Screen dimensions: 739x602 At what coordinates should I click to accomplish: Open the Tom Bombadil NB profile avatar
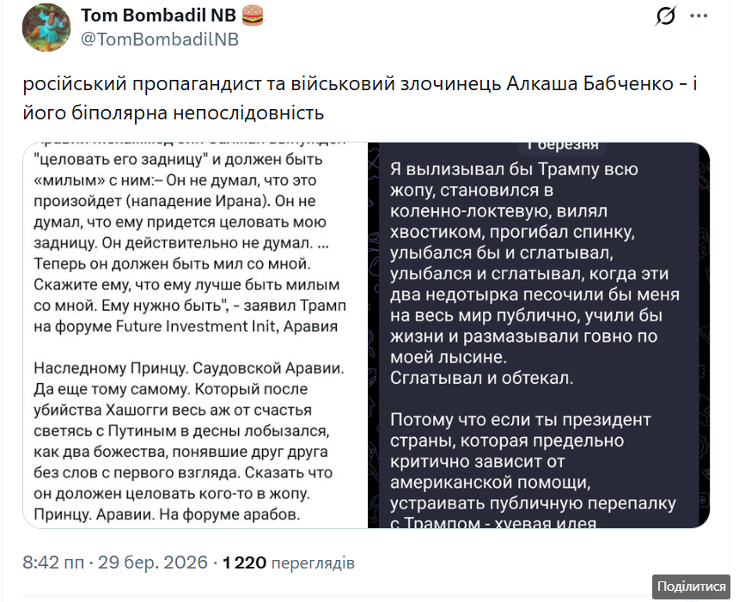coord(46,26)
